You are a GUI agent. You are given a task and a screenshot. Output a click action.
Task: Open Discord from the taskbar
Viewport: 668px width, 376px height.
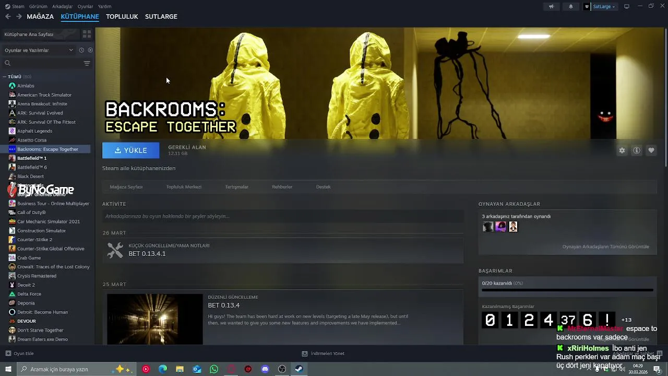(x=265, y=369)
